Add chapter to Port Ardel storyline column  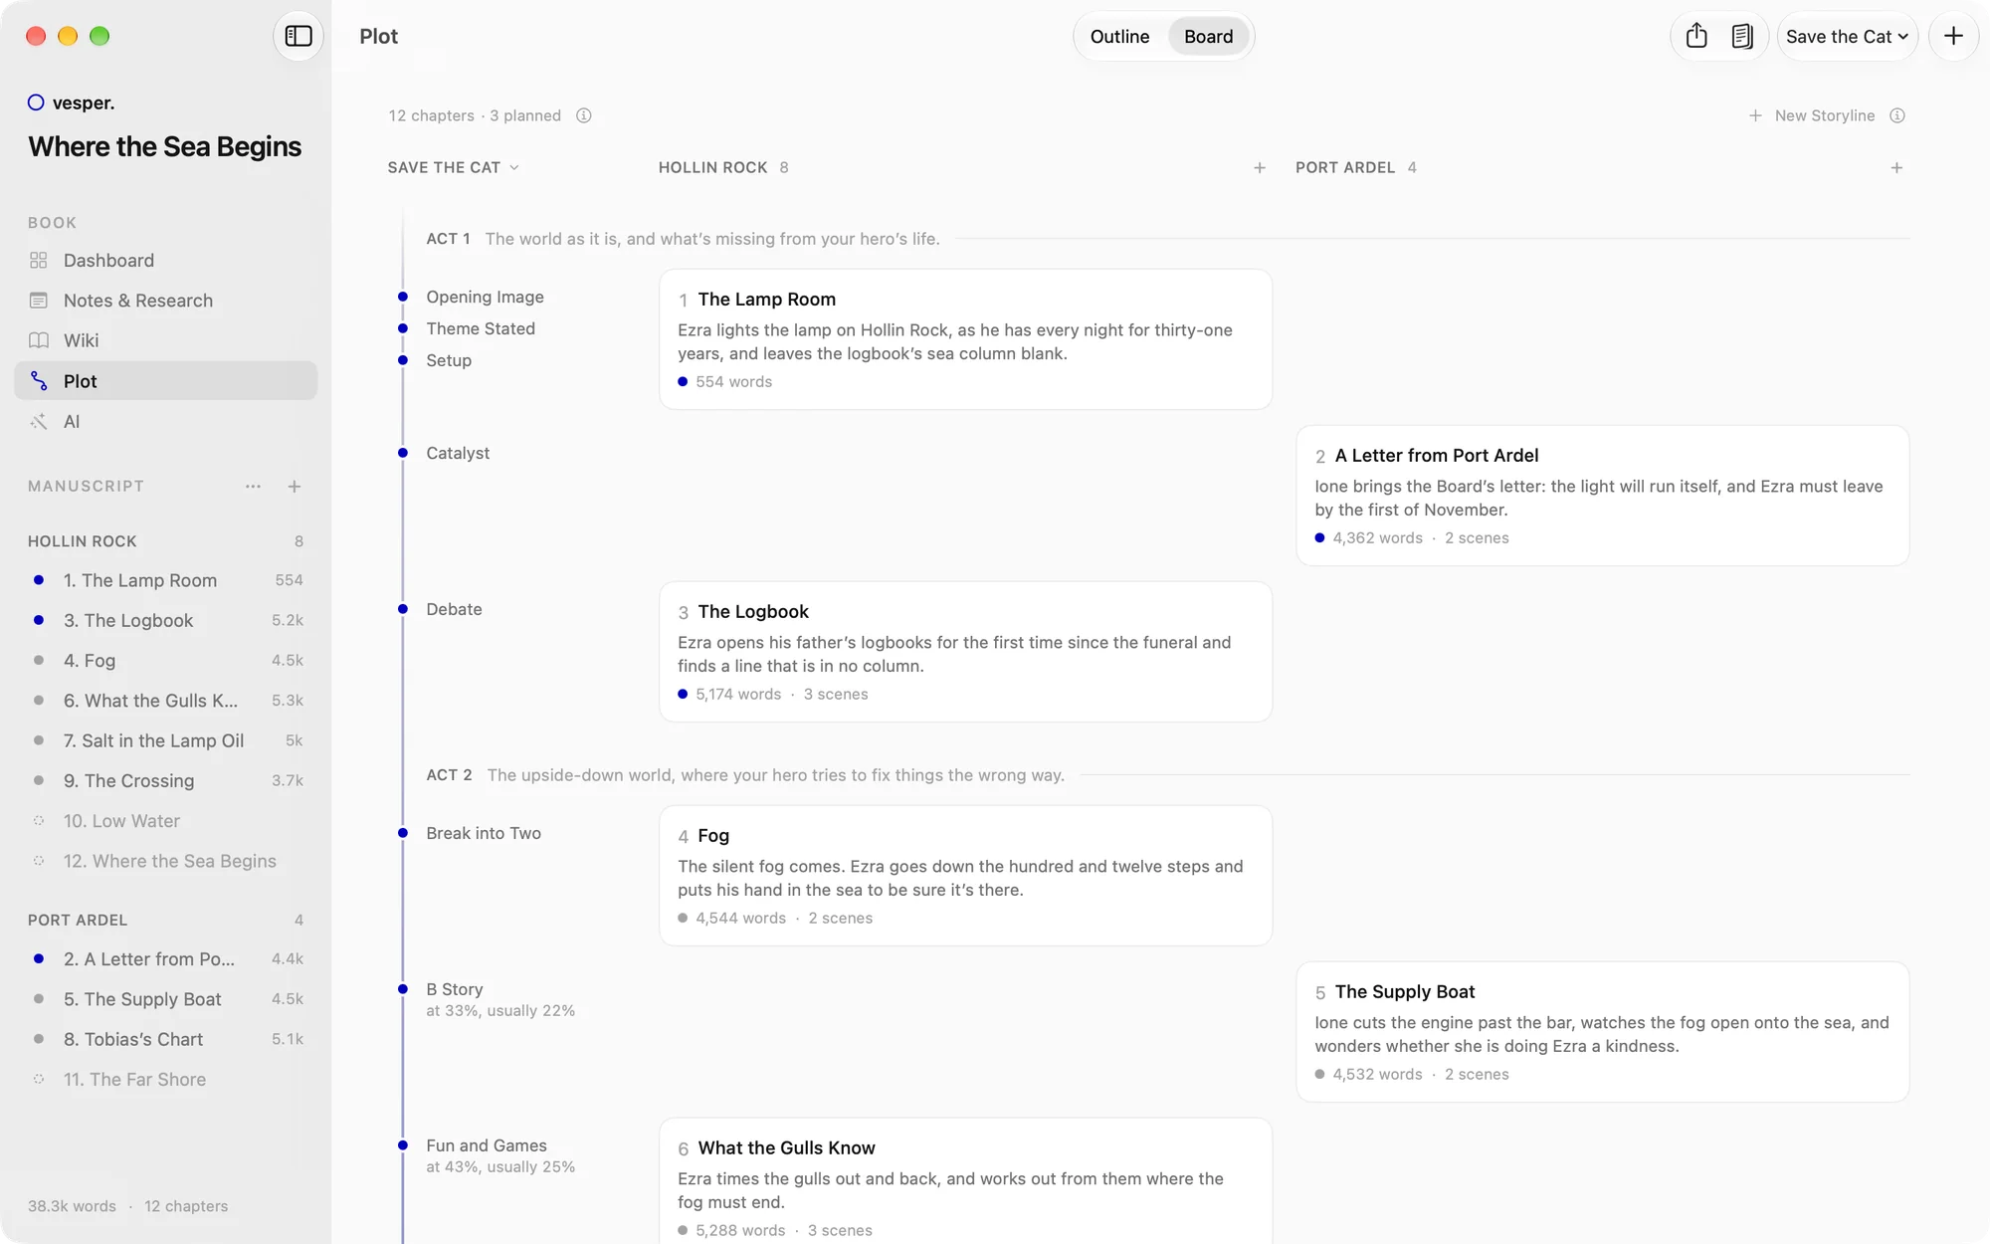1896,168
